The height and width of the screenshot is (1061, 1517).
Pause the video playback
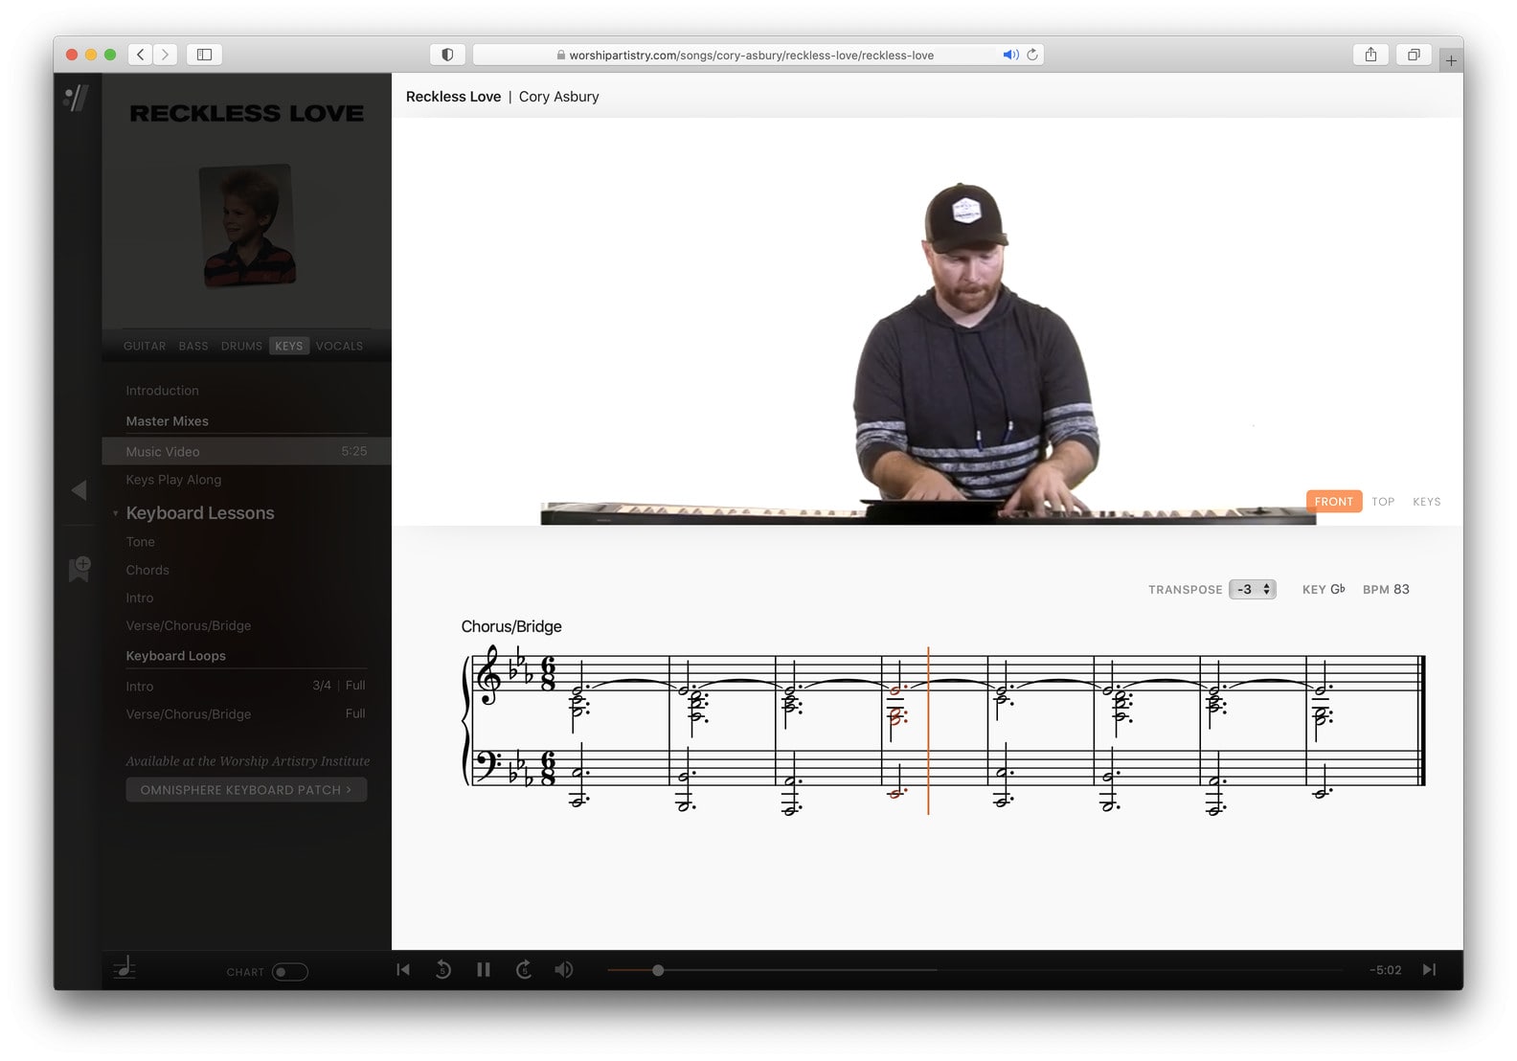(x=484, y=970)
